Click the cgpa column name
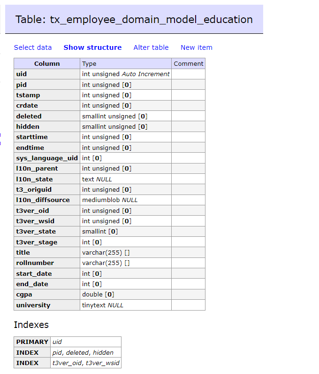 [x=24, y=294]
